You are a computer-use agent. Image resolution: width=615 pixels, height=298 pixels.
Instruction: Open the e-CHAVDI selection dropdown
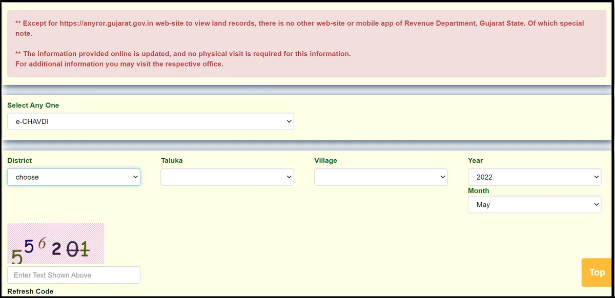150,122
